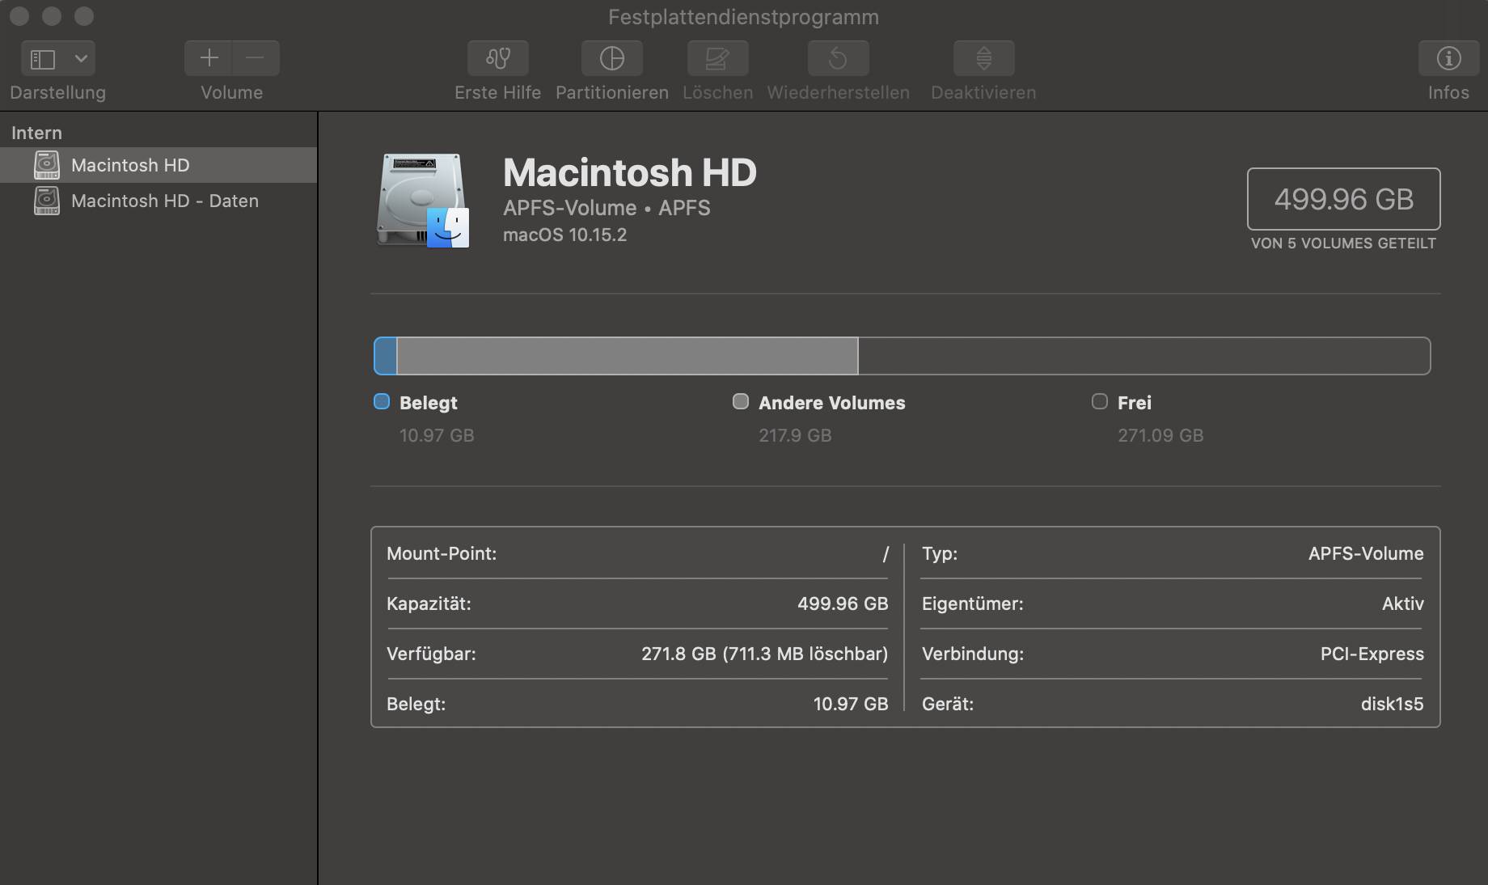Screen dimensions: 1488x885
Task: Click the Aktiv Eigentümer value
Action: (1403, 603)
